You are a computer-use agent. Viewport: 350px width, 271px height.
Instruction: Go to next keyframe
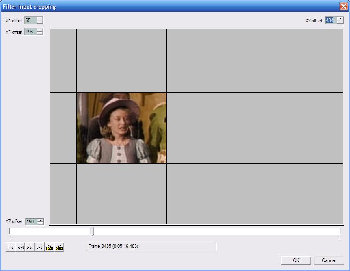click(59, 247)
